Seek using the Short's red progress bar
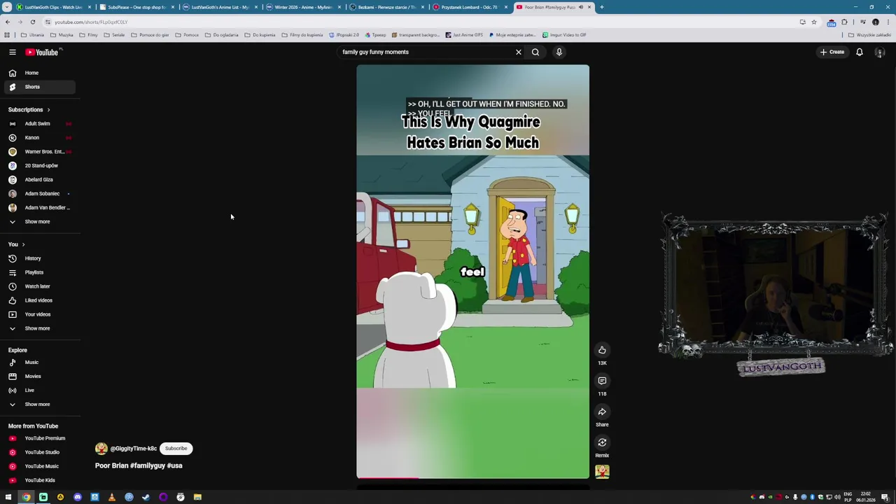 (472, 479)
